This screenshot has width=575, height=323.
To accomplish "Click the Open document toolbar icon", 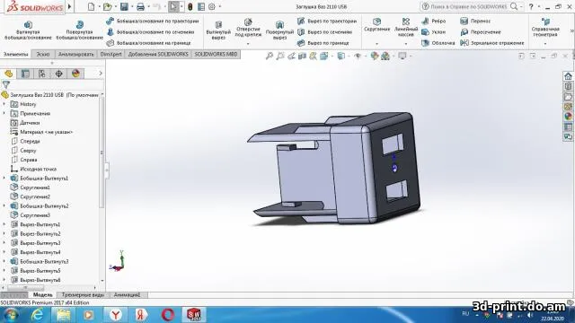I will 107,6.
